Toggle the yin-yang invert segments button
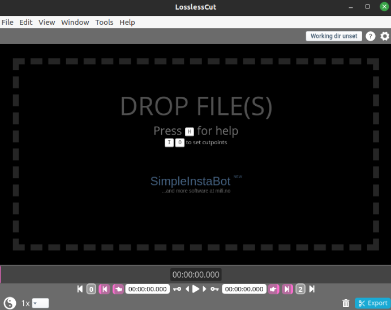The image size is (391, 310). [10, 303]
